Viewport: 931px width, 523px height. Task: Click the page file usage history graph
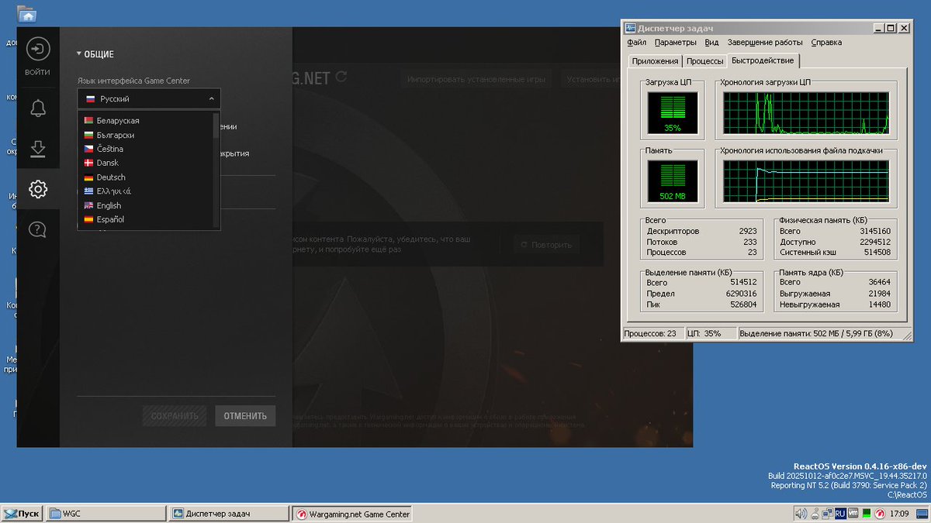807,181
